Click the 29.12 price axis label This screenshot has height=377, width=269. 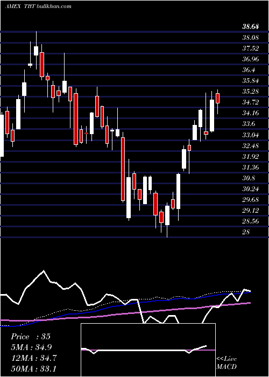pos(250,211)
